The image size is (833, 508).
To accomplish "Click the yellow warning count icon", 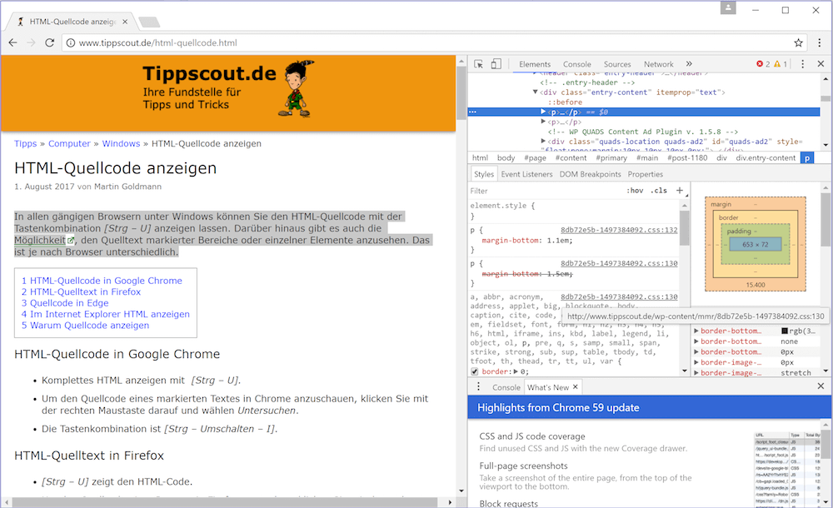I will click(777, 64).
